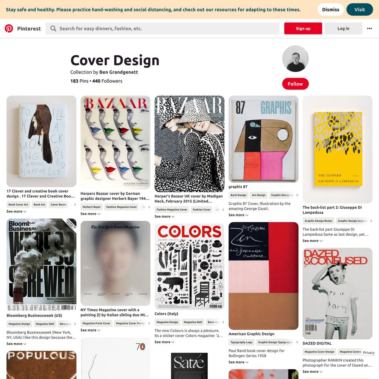Open the COLORS magazine cover thumbnail
This screenshot has height=379, width=379.
(189, 266)
